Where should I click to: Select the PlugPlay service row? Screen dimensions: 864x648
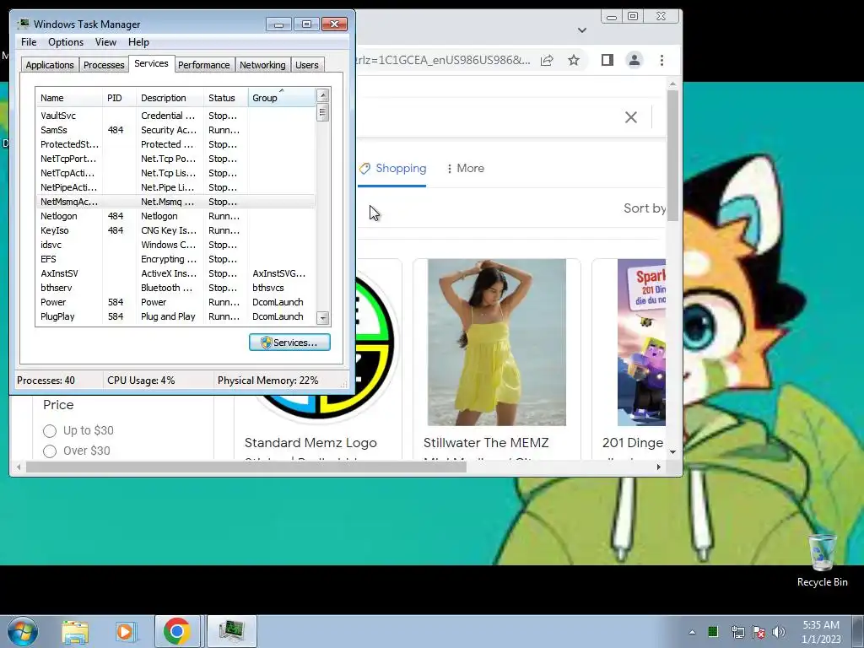(x=175, y=316)
